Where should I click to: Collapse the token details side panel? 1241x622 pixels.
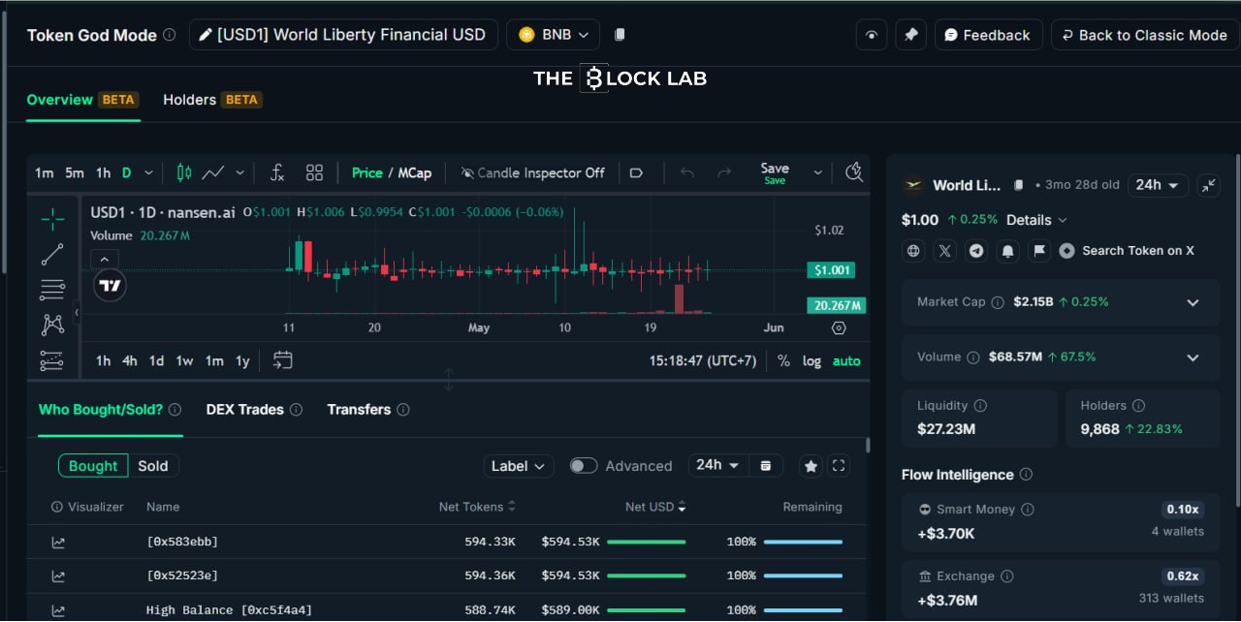[x=1208, y=185]
